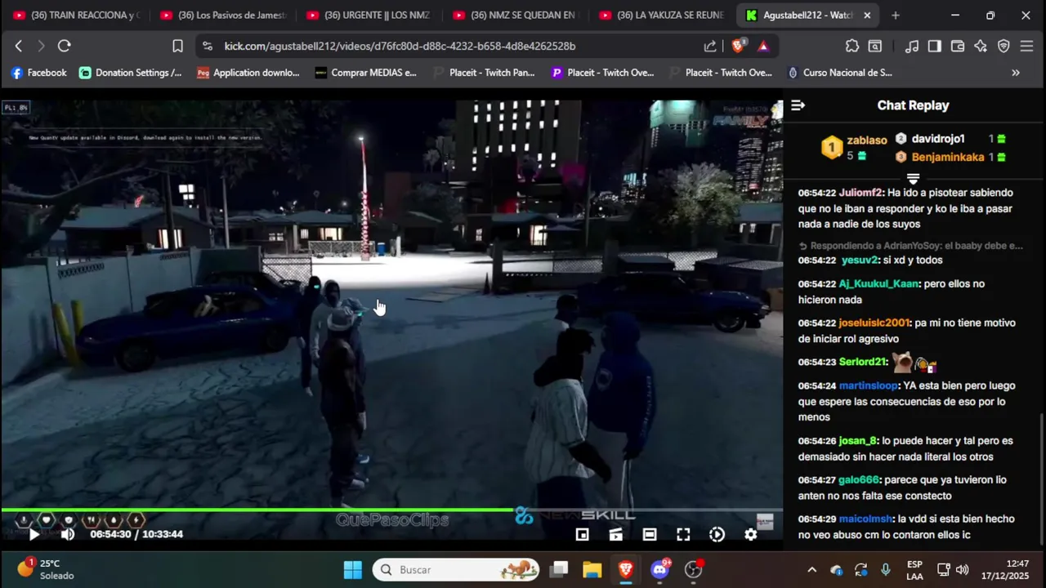
Task: Open the replied message 'Respondiendo a AdrianYoSoy'
Action: point(910,245)
